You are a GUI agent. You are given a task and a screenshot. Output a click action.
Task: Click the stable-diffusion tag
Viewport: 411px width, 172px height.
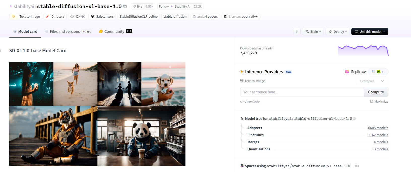point(175,16)
